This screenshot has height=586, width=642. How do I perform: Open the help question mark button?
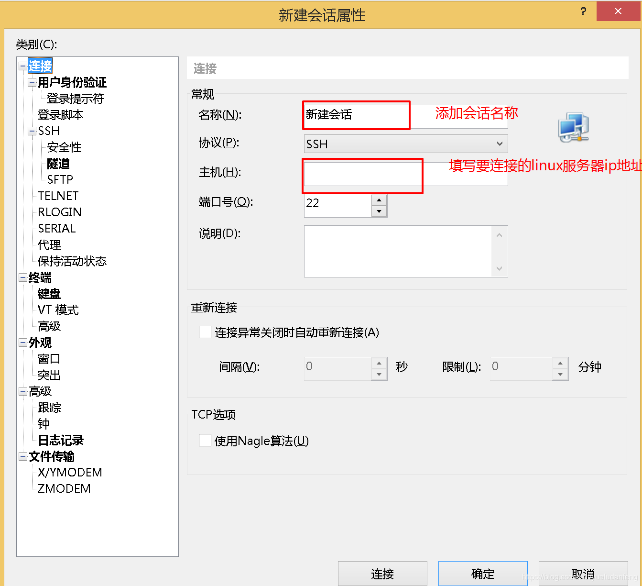pyautogui.click(x=583, y=11)
